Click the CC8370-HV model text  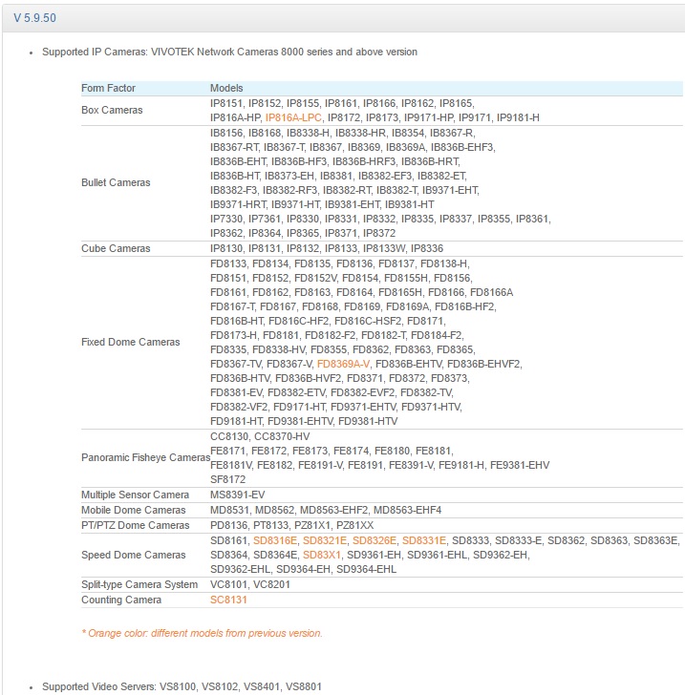coord(282,436)
